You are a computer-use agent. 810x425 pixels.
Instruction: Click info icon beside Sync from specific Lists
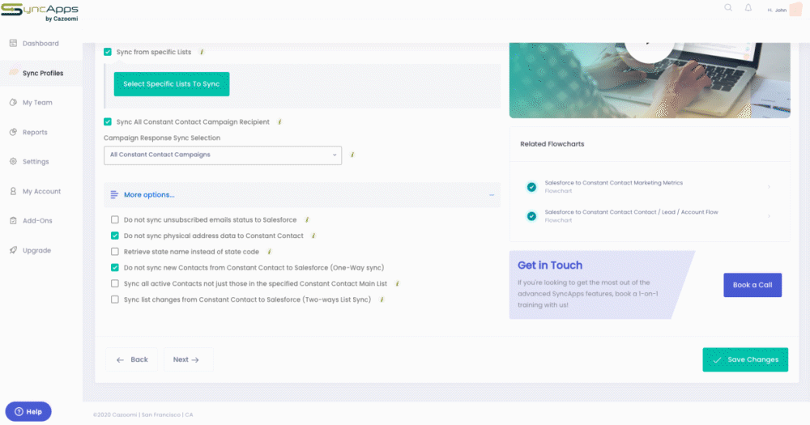click(202, 52)
